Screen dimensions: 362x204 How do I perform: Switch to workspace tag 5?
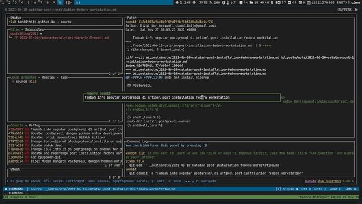coord(28,2)
